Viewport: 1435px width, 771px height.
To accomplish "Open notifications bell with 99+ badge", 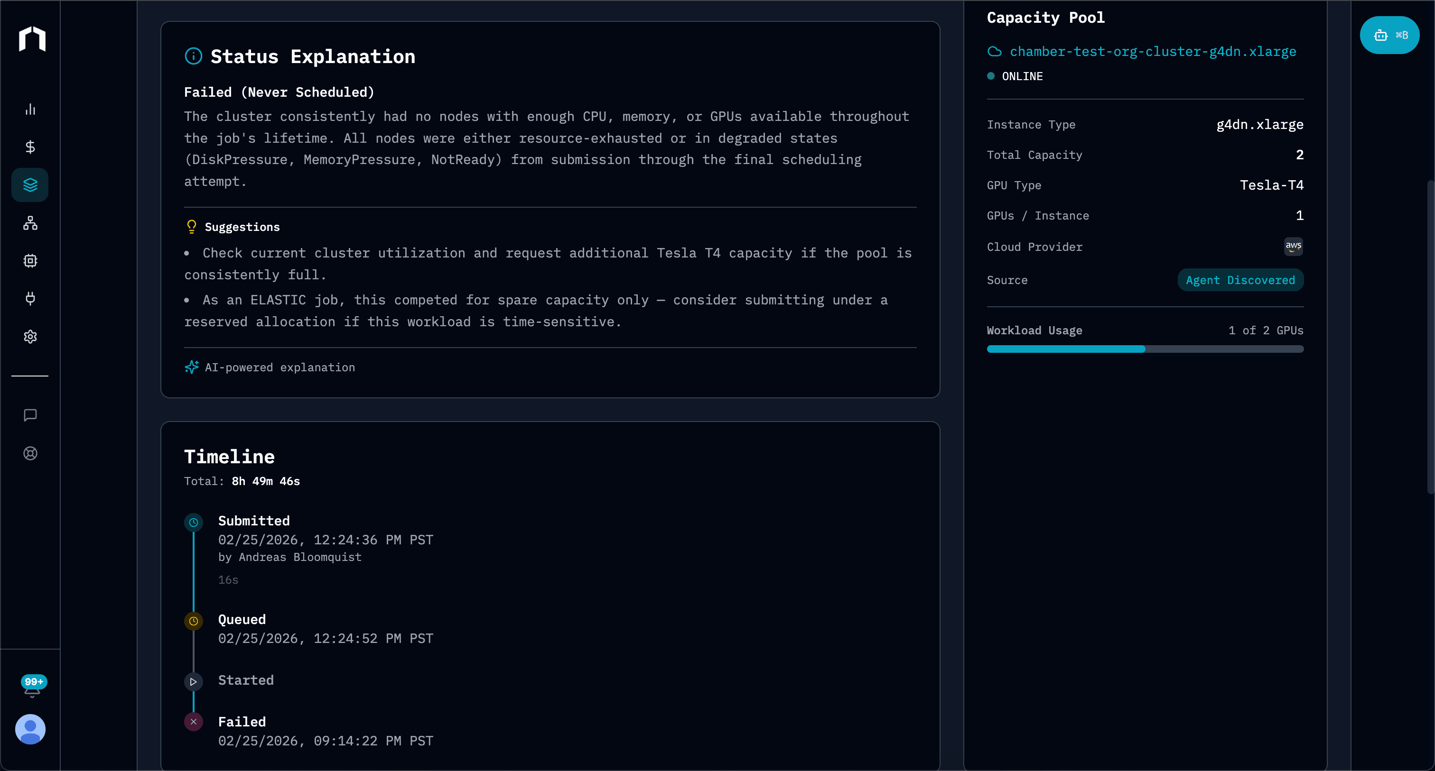I will pyautogui.click(x=32, y=688).
